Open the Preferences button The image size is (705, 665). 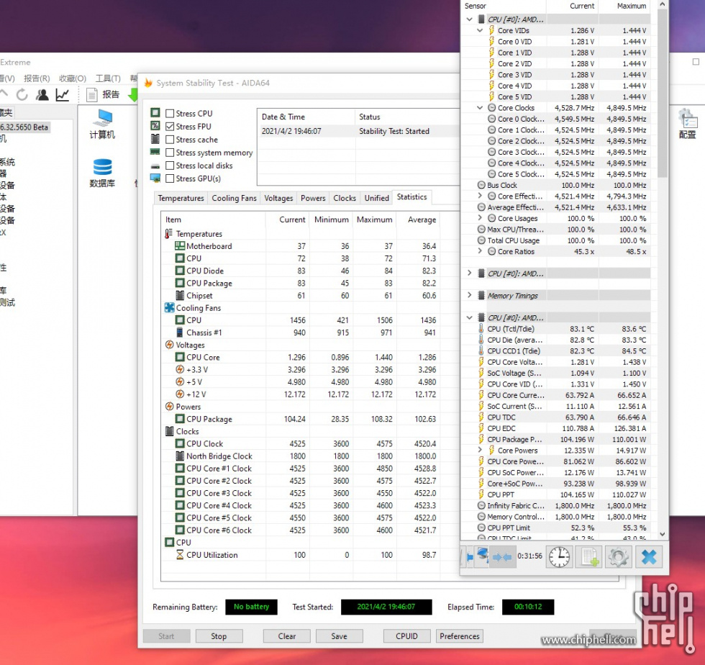pos(460,635)
